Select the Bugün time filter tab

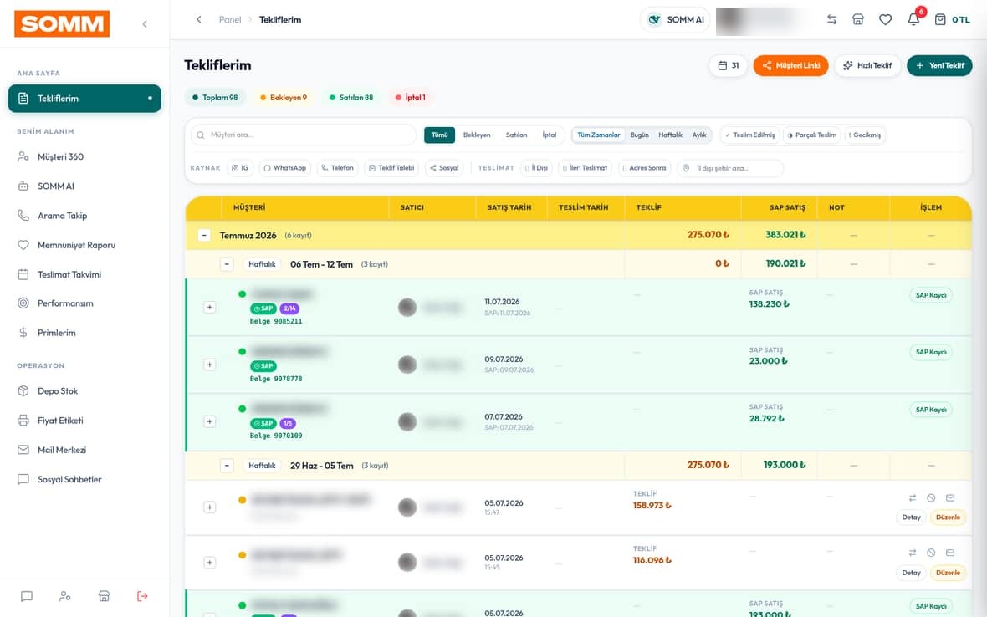(639, 135)
